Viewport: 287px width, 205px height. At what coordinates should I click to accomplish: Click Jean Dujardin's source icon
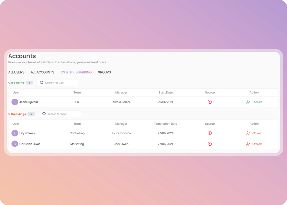pyautogui.click(x=210, y=102)
